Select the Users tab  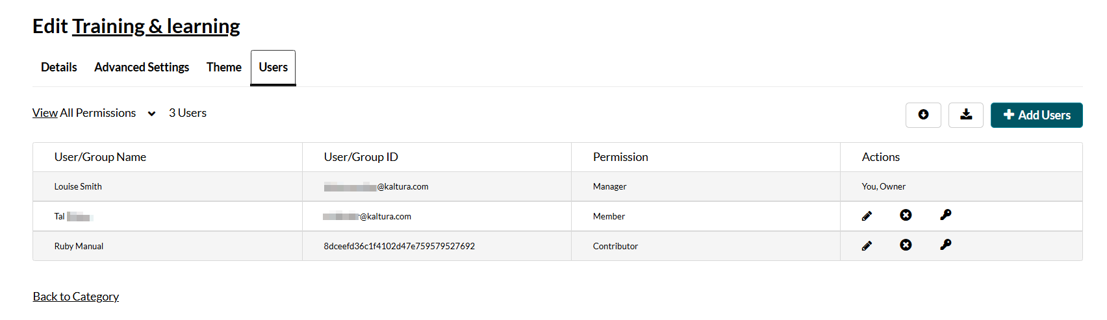point(274,68)
